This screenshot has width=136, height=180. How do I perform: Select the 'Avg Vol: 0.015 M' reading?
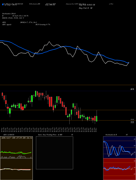87,5
